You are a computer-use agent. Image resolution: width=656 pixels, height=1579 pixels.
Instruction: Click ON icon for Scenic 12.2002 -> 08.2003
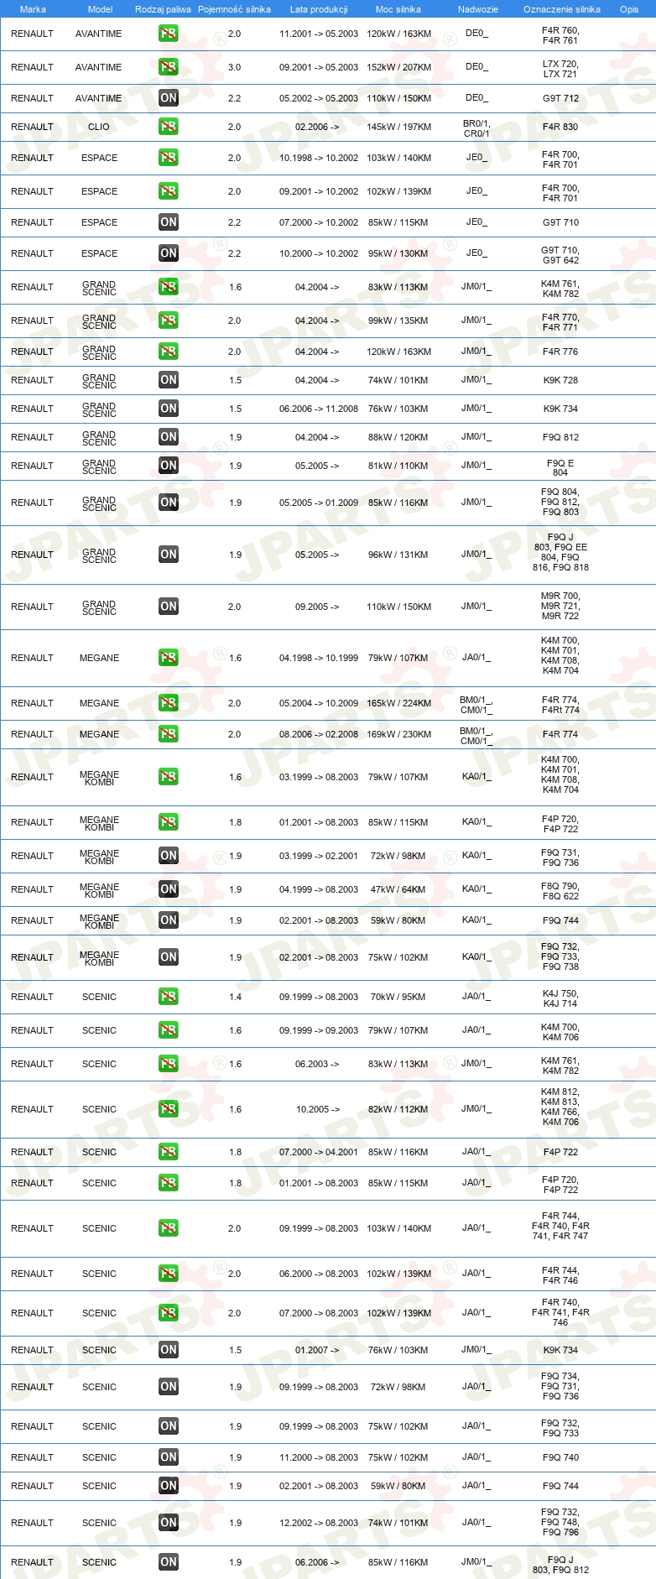point(169,1523)
